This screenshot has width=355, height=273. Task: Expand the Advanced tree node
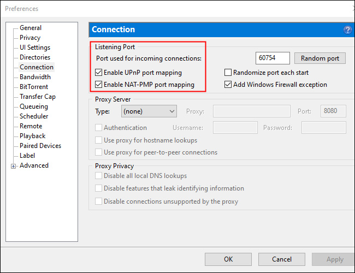[x=14, y=166]
